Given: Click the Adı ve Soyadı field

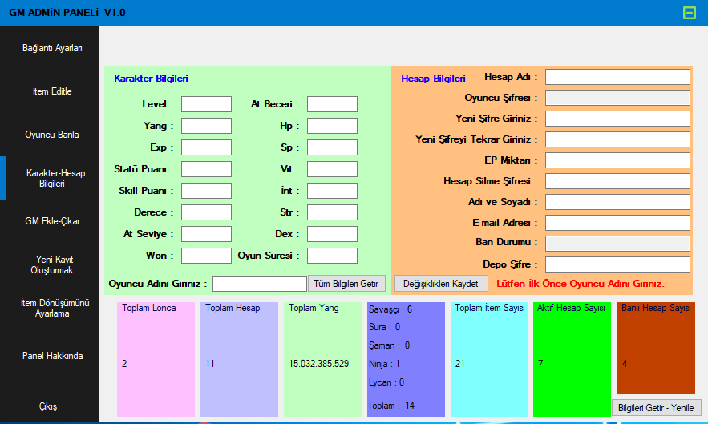Looking at the screenshot, I should coord(617,201).
